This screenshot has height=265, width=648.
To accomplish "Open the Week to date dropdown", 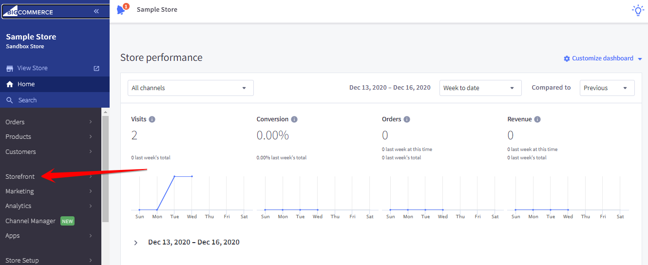I will pyautogui.click(x=480, y=88).
